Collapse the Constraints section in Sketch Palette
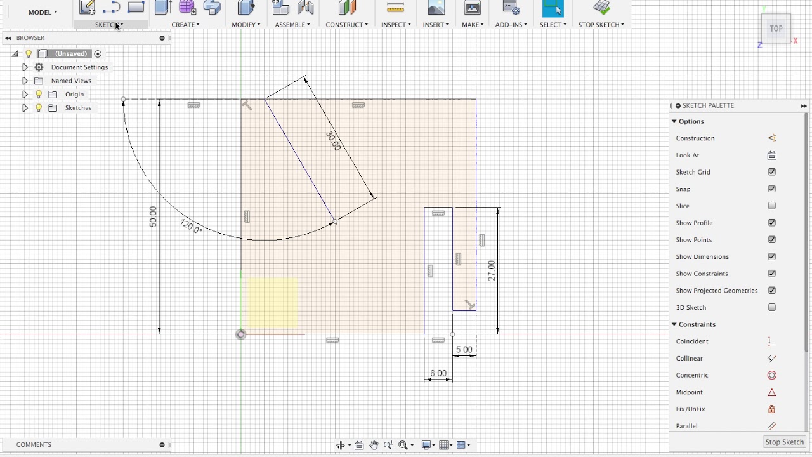 (x=674, y=324)
